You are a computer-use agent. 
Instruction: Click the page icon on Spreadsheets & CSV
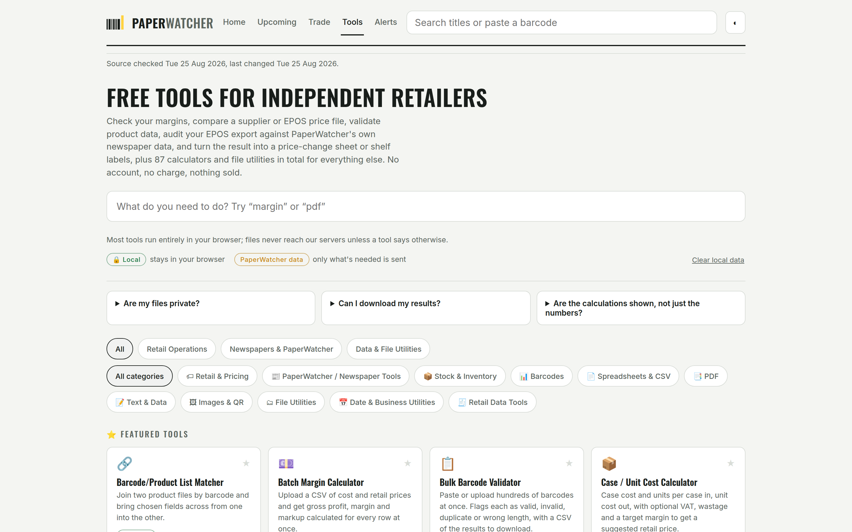point(591,377)
